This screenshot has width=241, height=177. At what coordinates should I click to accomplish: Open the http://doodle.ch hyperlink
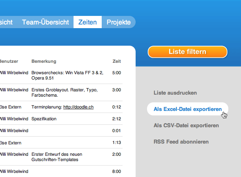78,107
